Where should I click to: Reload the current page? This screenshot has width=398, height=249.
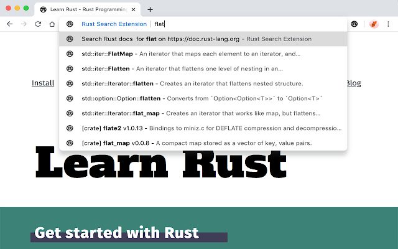38,24
